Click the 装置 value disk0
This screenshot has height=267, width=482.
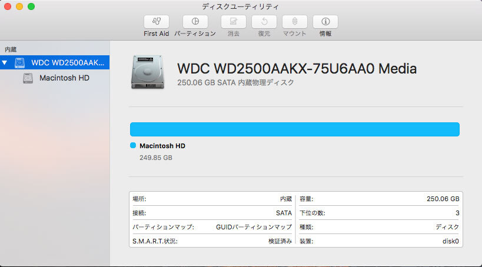coord(451,241)
